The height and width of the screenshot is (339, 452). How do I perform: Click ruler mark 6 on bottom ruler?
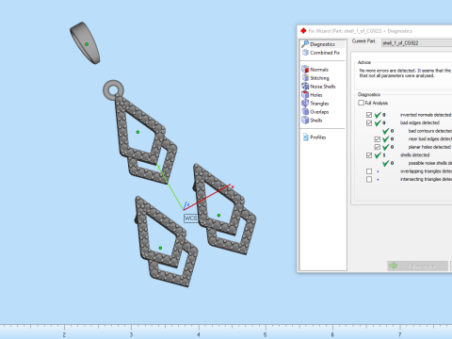(332, 335)
